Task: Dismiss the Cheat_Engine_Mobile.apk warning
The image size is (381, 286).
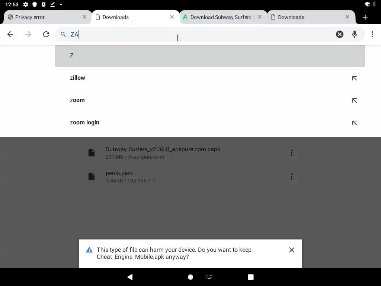Action: point(292,250)
